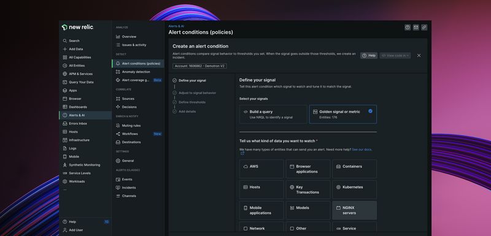This screenshot has height=236, width=491.
Task: Click the Apps icon in the sidebar
Action: 65,90
